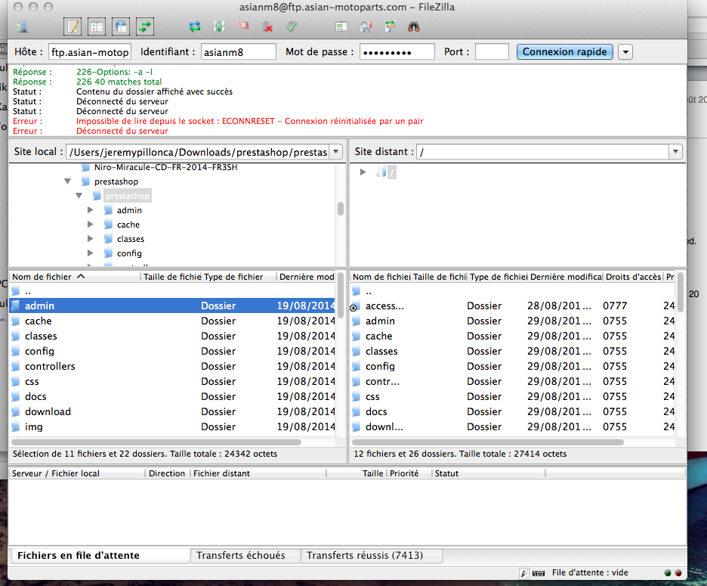
Task: Switch to Transferts réussis (7413) tab
Action: click(372, 556)
